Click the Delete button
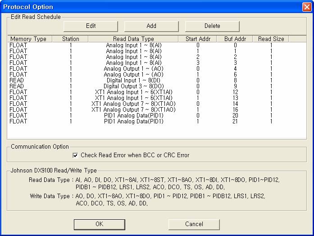The height and width of the screenshot is (236, 314). pos(212,26)
